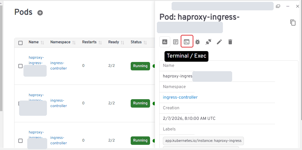This screenshot has height=150, width=302.
Task: Open the pod metrics chart icon
Action: [165, 42]
